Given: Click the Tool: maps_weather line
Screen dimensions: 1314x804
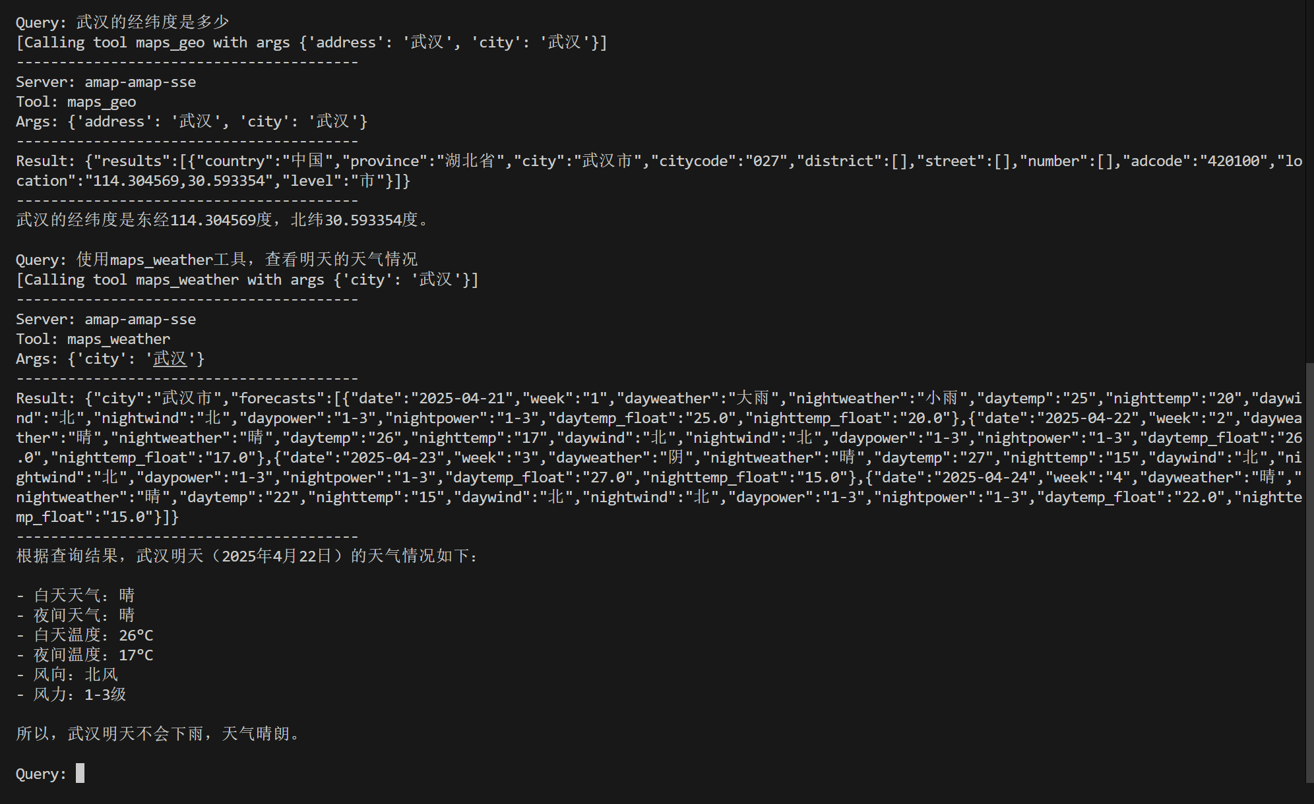Looking at the screenshot, I should [x=93, y=339].
